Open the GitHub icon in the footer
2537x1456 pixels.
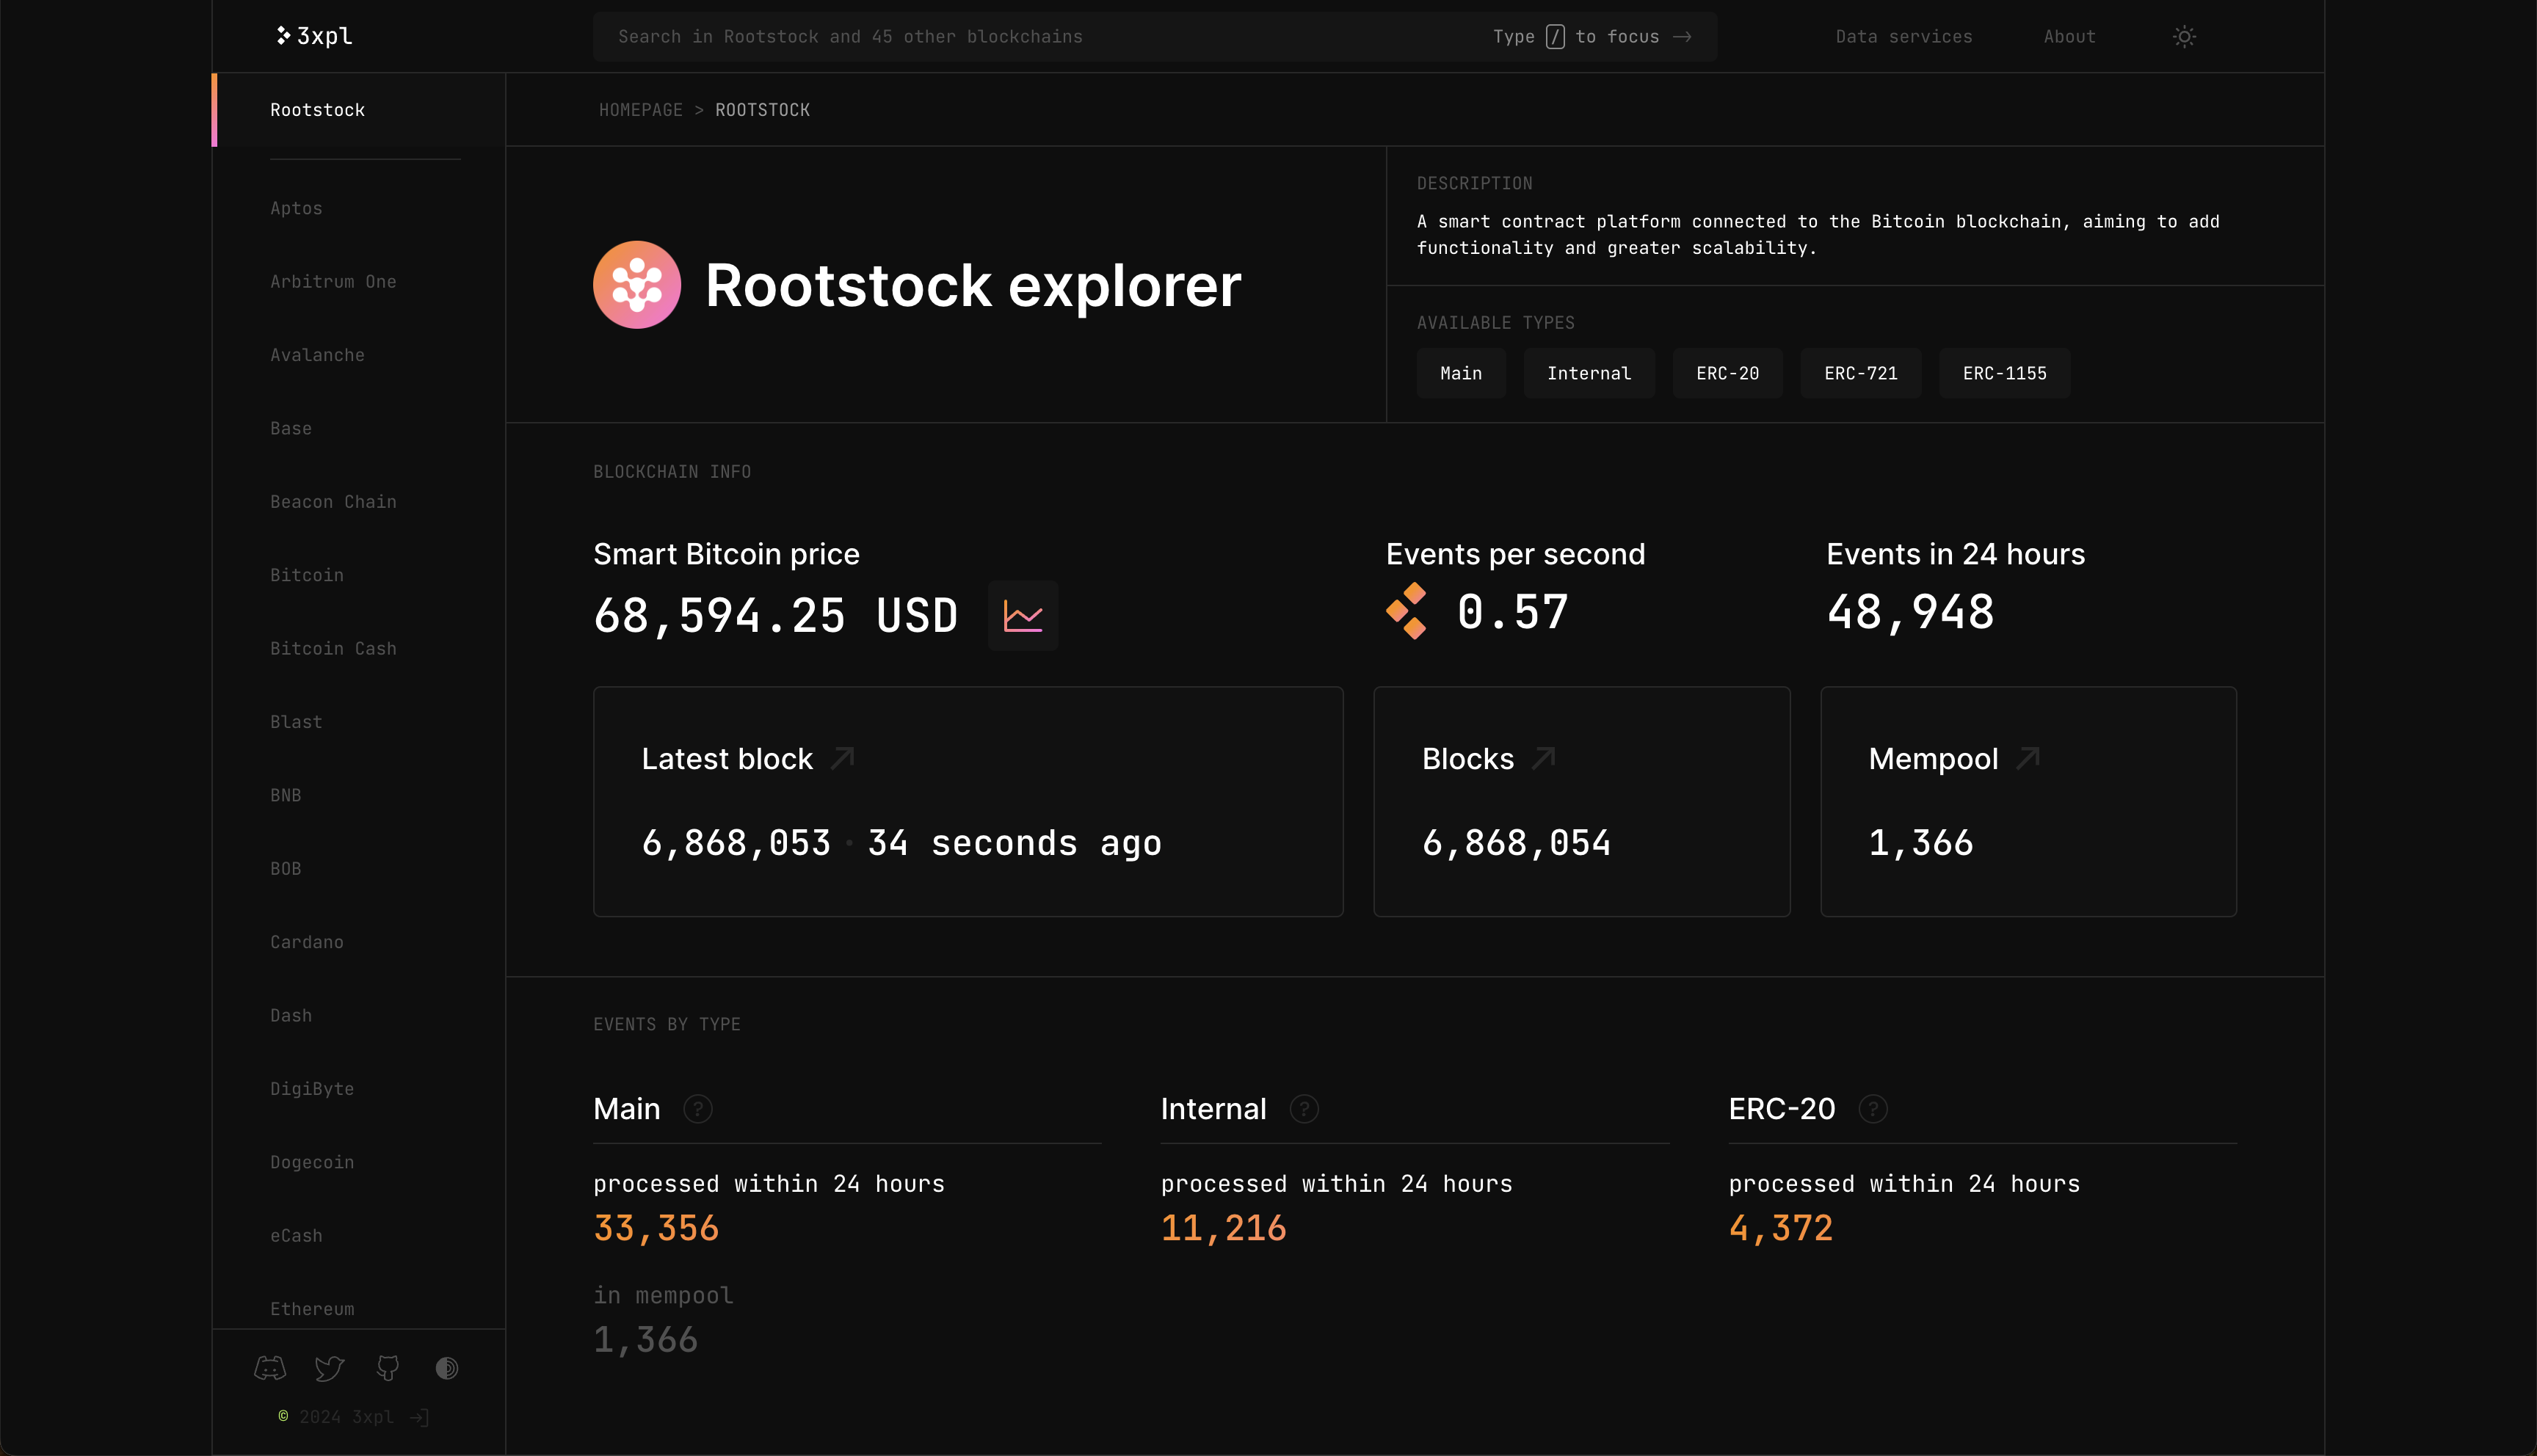tap(387, 1368)
